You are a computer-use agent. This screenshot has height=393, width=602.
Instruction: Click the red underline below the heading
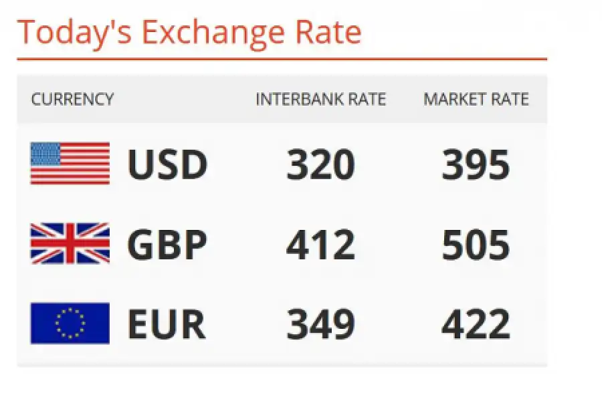(x=282, y=59)
